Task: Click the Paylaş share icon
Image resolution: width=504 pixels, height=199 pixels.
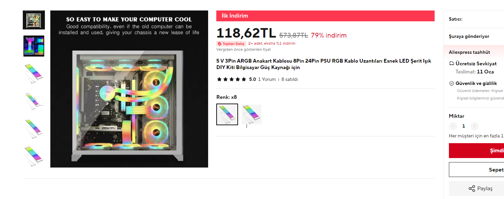Action: [x=472, y=189]
